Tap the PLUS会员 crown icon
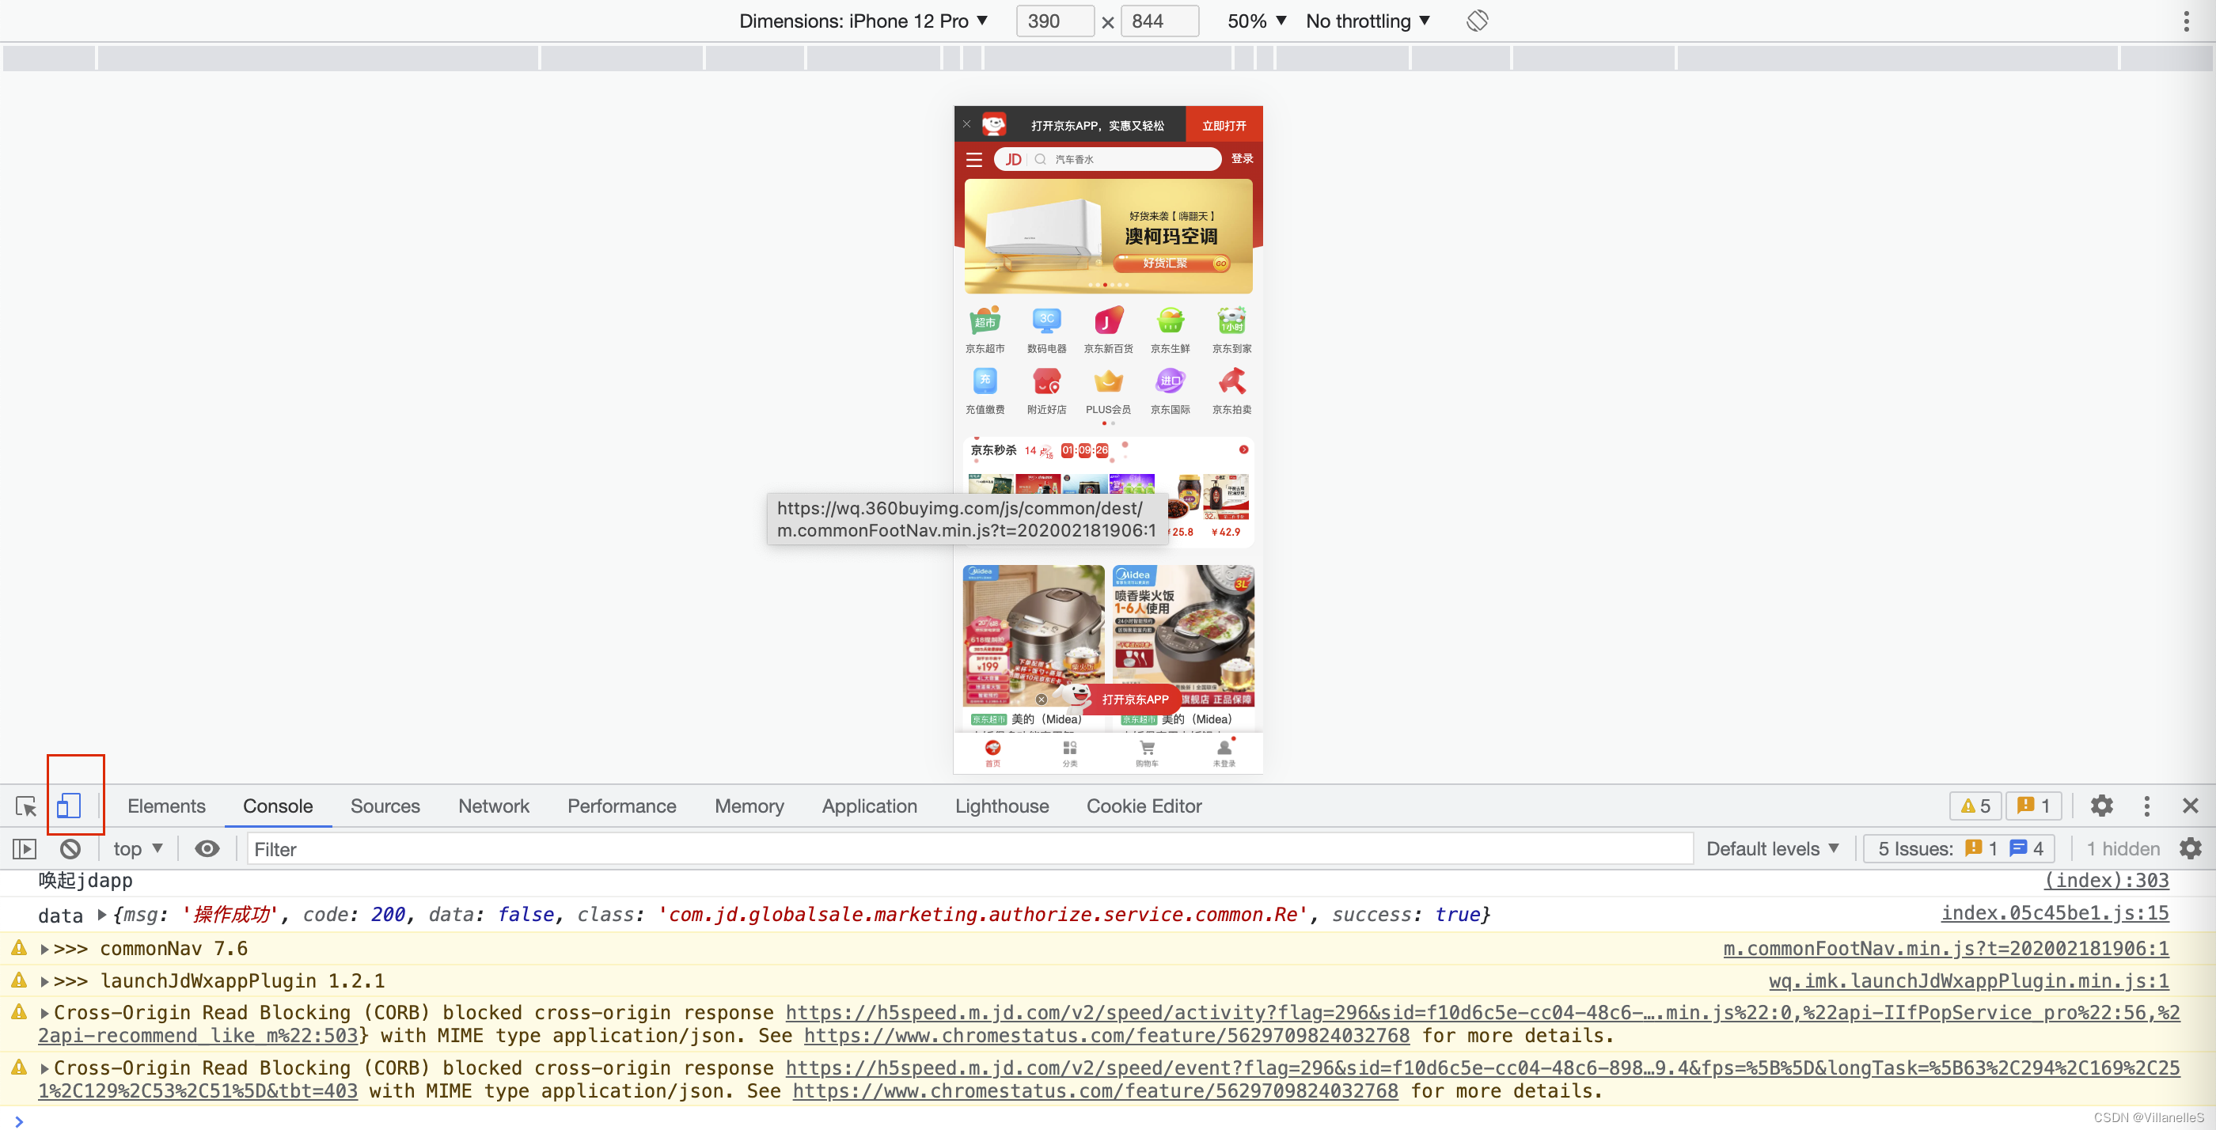The image size is (2216, 1130). [x=1108, y=381]
